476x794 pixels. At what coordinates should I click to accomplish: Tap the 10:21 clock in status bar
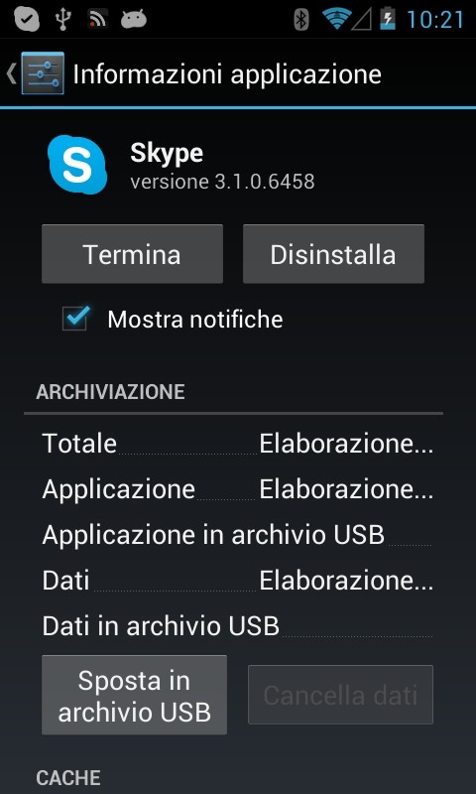pos(435,20)
